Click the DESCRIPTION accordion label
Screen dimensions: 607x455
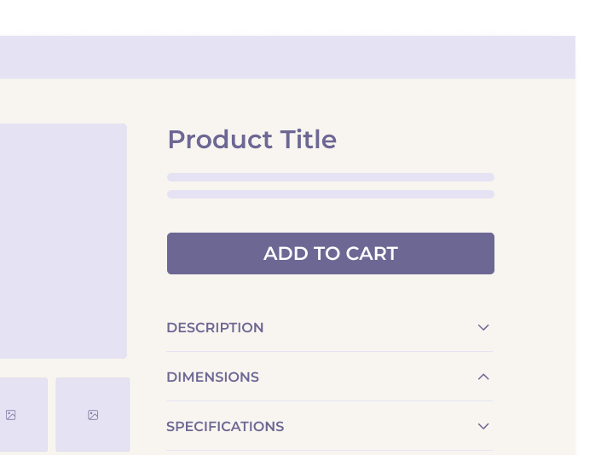click(215, 327)
